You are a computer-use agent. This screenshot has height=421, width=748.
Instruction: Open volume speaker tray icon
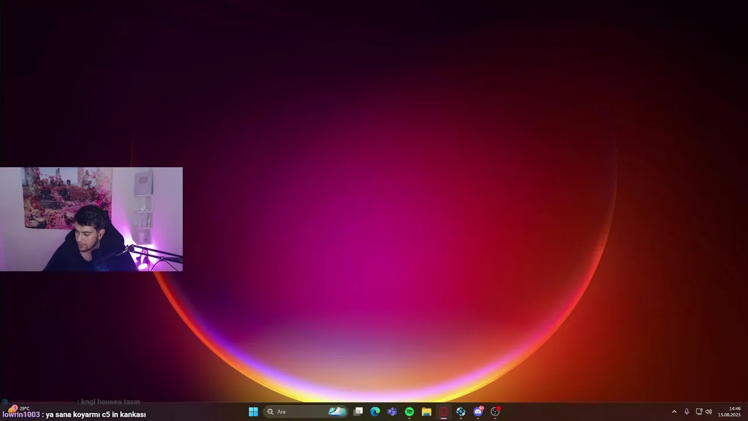coord(709,412)
